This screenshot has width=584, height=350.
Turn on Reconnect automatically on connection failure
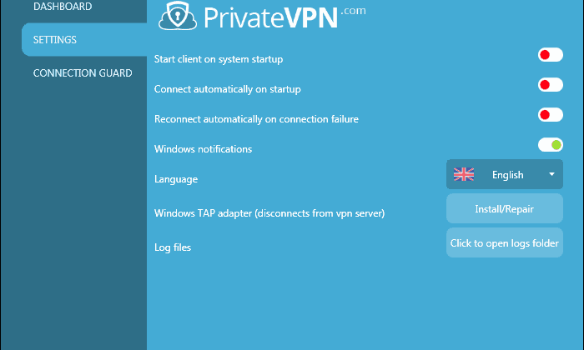(550, 114)
